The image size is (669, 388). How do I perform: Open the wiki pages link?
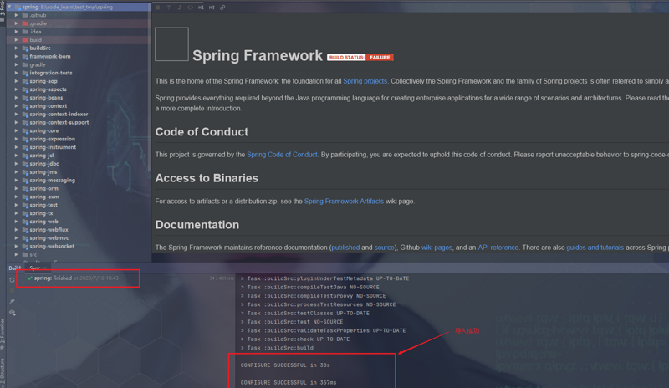[x=437, y=248]
